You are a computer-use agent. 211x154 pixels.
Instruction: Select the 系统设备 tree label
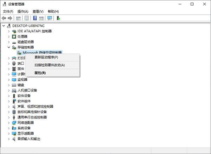point(24,128)
